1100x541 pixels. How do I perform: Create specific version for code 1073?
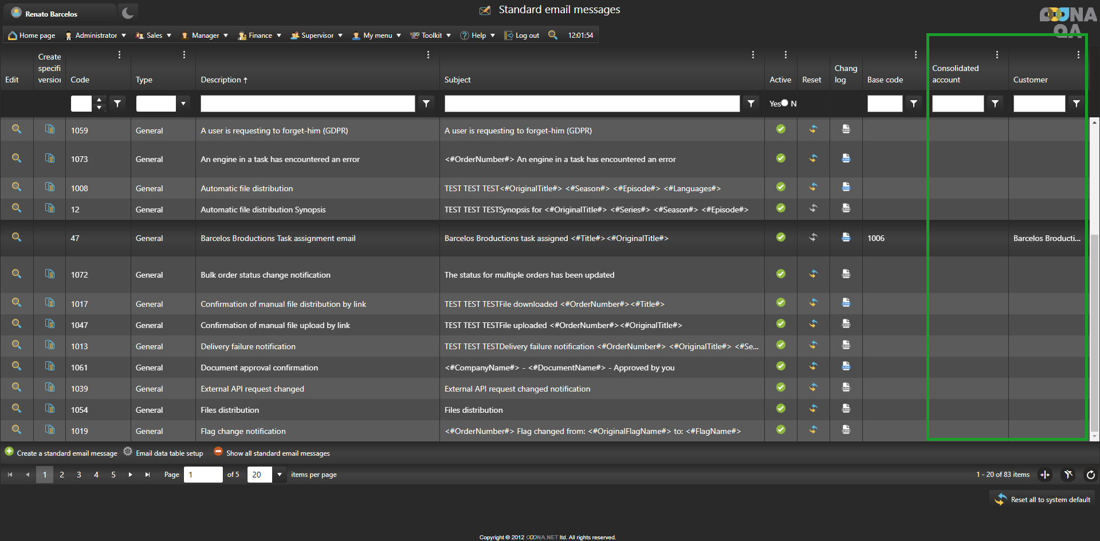50,158
